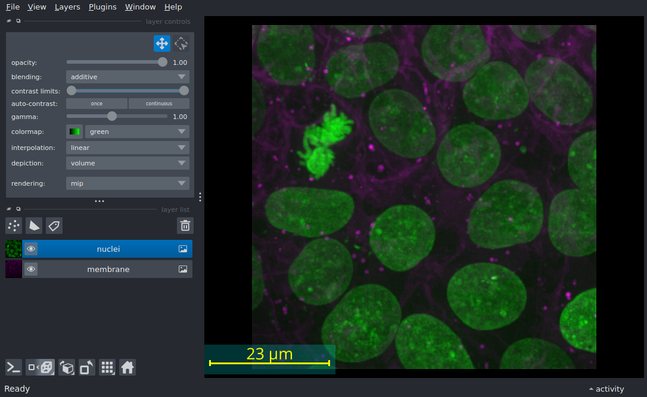The width and height of the screenshot is (647, 397).
Task: Enable continuous auto-contrast
Action: 159,104
